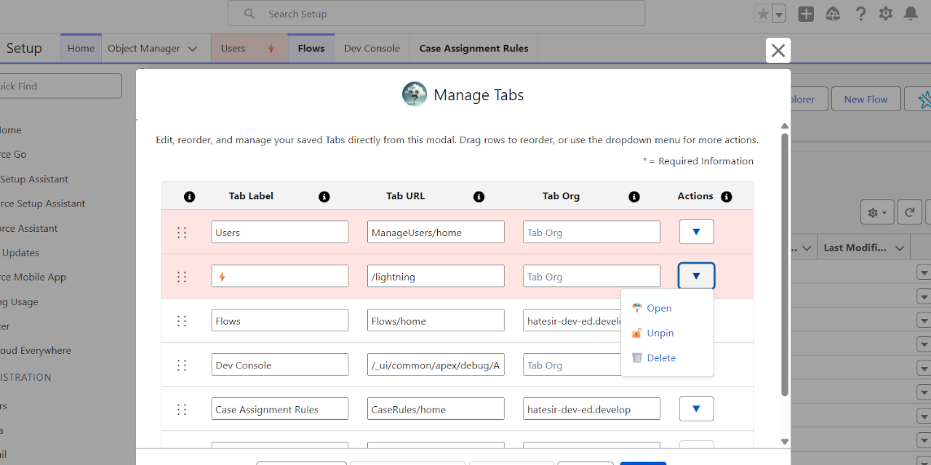Viewport: 931px width, 465px height.
Task: Click the favorites star icon in header
Action: (763, 14)
